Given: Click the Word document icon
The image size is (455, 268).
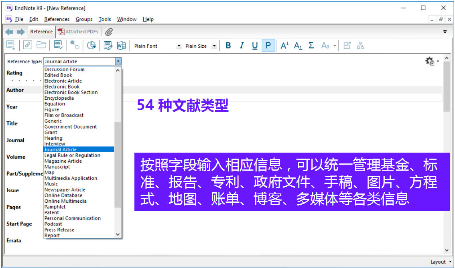Looking at the screenshot, I should click(121, 46).
